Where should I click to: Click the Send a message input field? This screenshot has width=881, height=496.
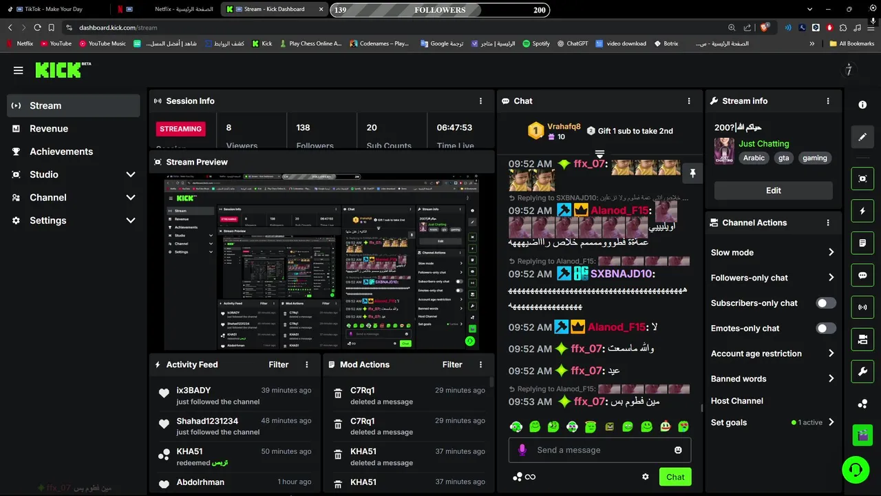pyautogui.click(x=599, y=450)
